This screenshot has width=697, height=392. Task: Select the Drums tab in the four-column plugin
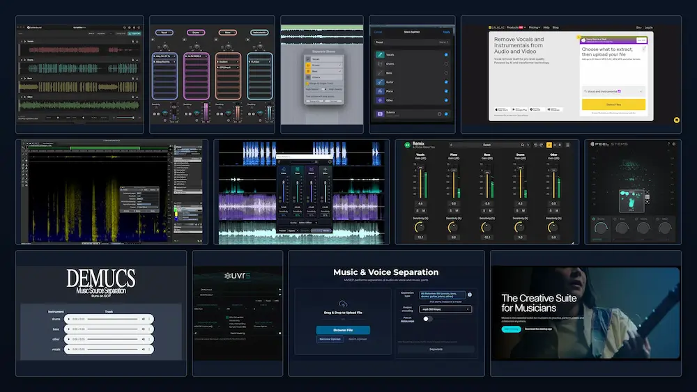coord(196,33)
